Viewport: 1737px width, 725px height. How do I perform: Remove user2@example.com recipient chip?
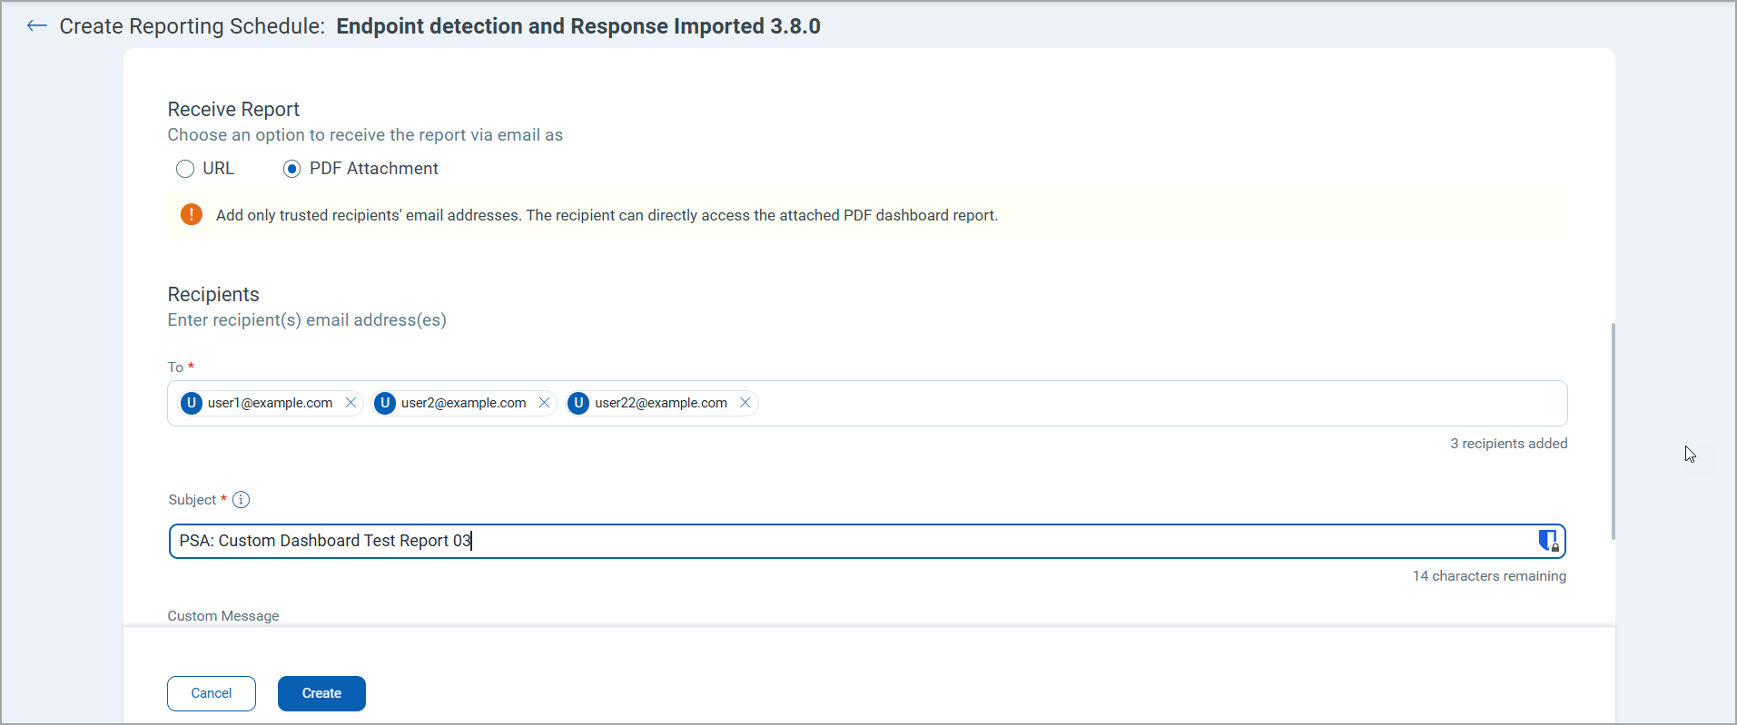coord(544,403)
